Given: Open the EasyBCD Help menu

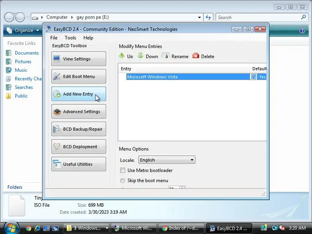Looking at the screenshot, I should (88, 38).
